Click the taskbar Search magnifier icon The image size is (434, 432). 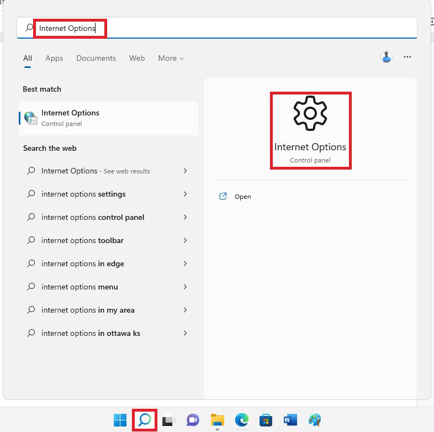tap(145, 420)
